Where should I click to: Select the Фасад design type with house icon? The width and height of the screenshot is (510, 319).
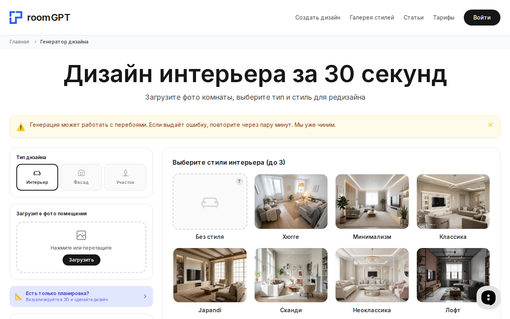81,177
